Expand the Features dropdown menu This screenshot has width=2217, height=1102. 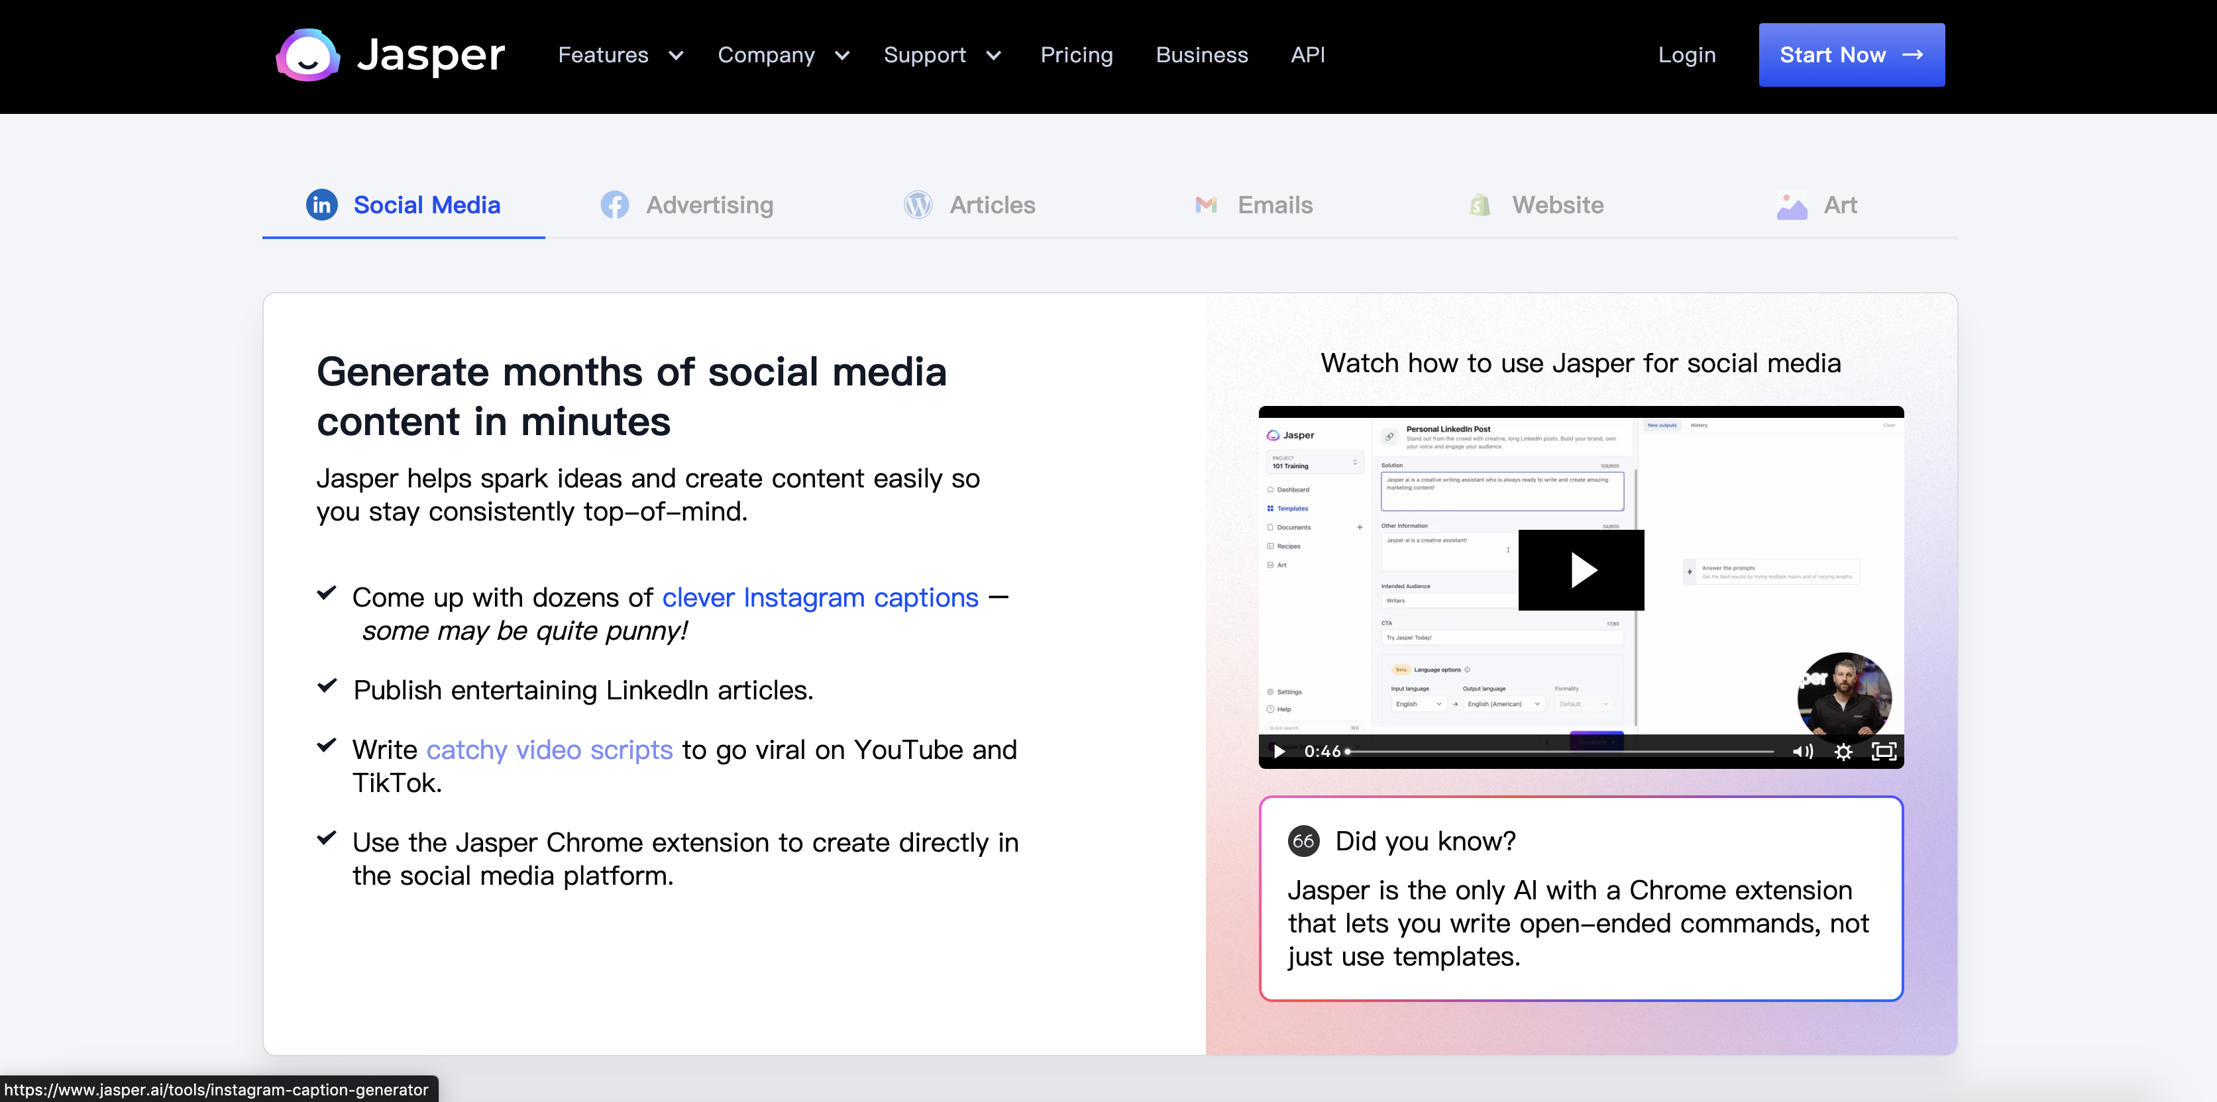coord(620,55)
